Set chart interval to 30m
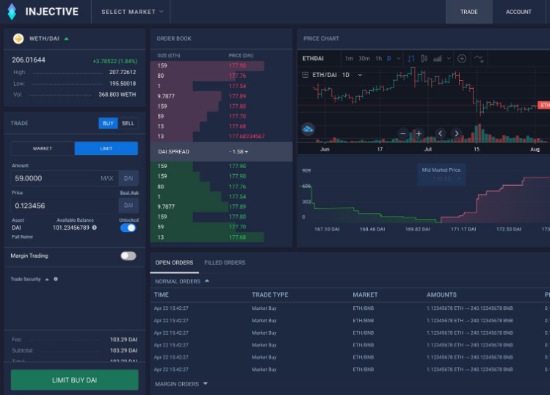 point(364,59)
